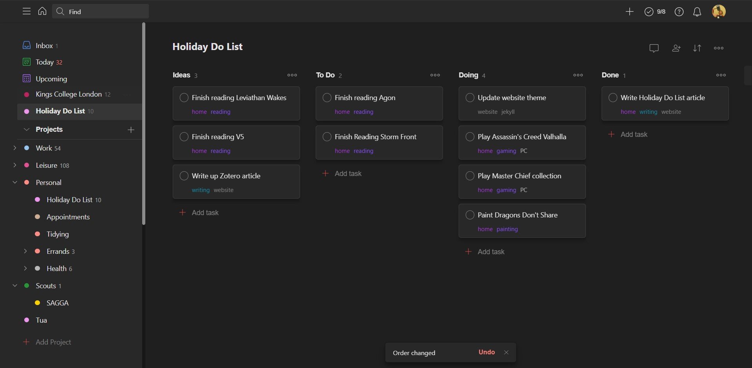Click painting label on Paint Dragons task
The image size is (752, 368).
click(x=507, y=229)
